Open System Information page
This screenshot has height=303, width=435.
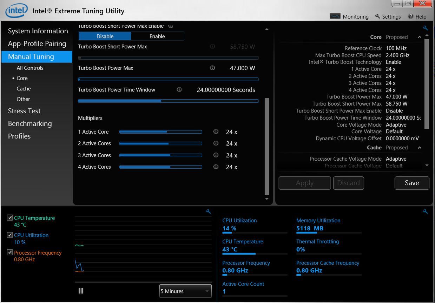coord(38,31)
